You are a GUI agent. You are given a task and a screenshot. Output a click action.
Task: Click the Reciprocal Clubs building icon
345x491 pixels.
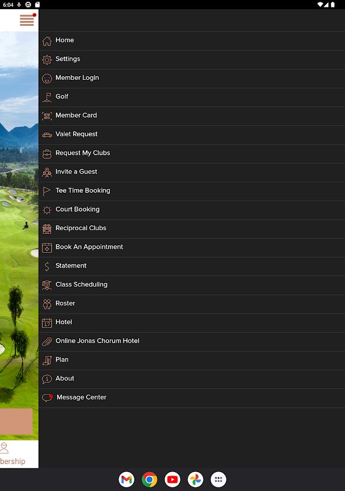(x=47, y=229)
